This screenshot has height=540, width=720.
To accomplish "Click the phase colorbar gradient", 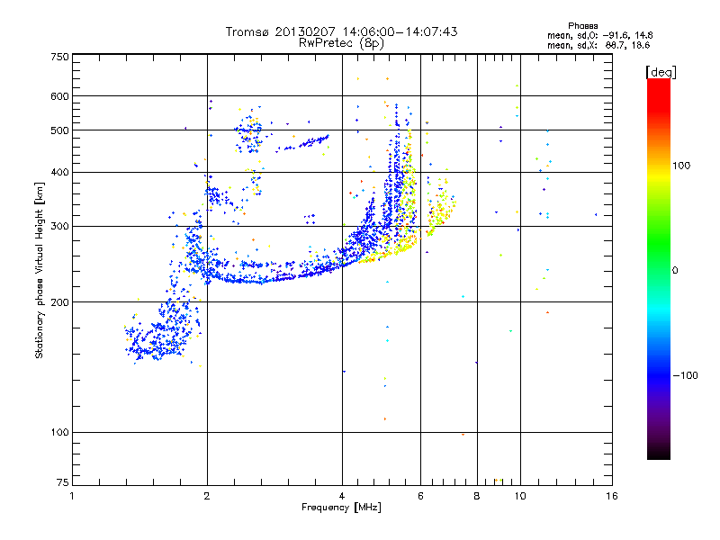I will 659,268.
